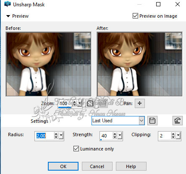
Task: Open the Clipping slider dropdown arrow
Action: pyautogui.click(x=178, y=136)
